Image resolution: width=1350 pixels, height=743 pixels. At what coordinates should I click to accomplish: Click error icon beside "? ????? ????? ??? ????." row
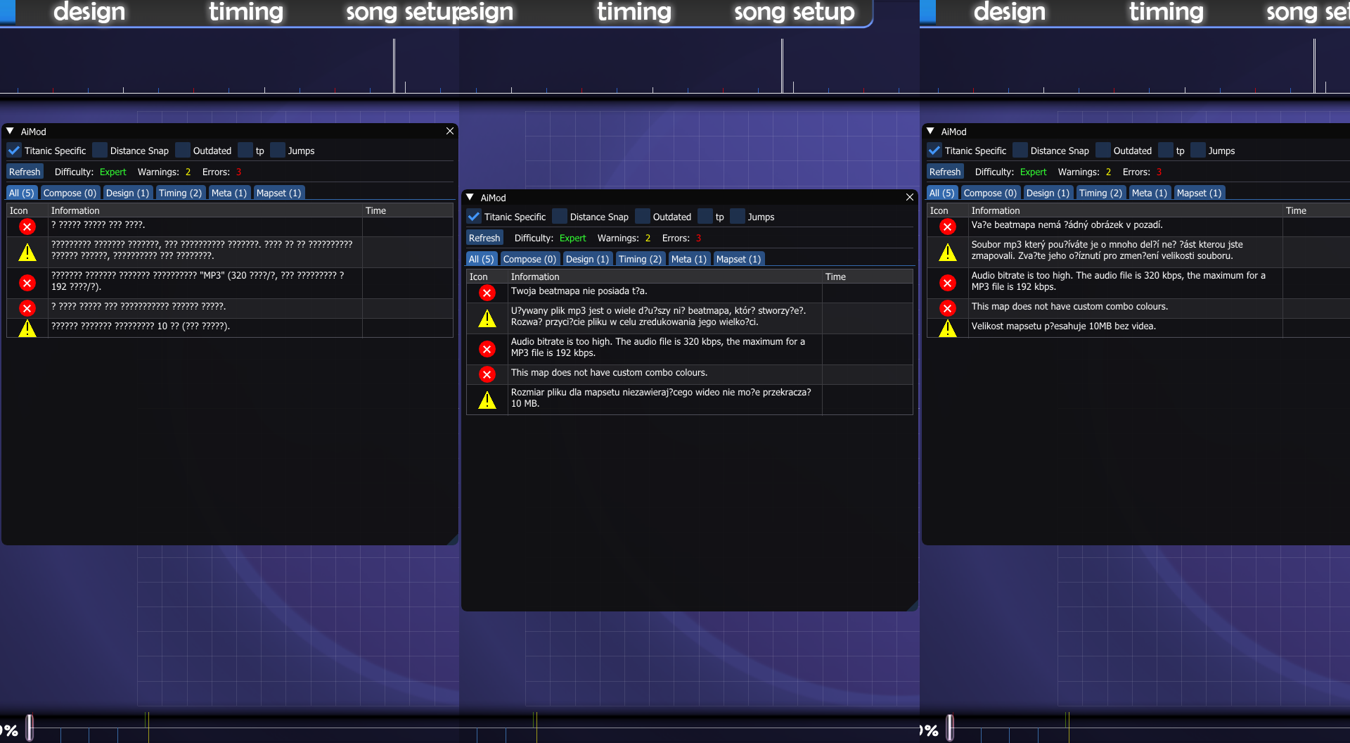point(27,227)
